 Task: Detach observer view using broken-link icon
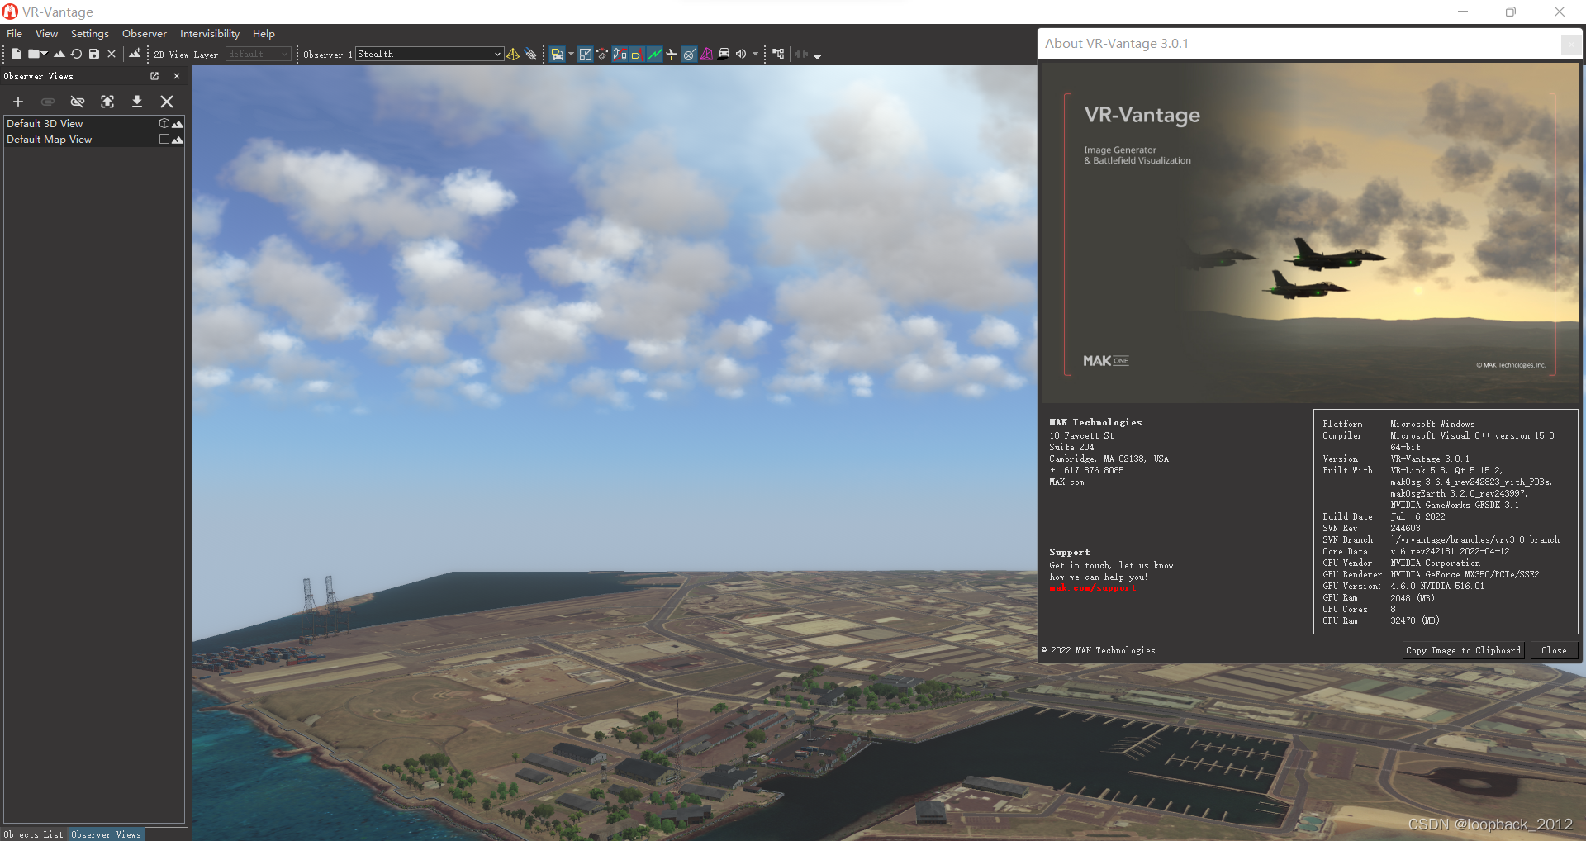[x=78, y=102]
